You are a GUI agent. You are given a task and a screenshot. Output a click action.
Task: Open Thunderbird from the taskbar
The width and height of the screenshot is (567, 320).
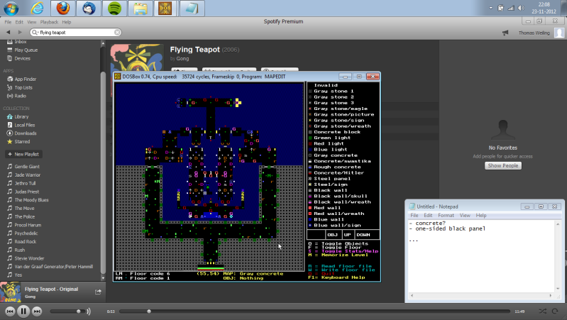[89, 8]
